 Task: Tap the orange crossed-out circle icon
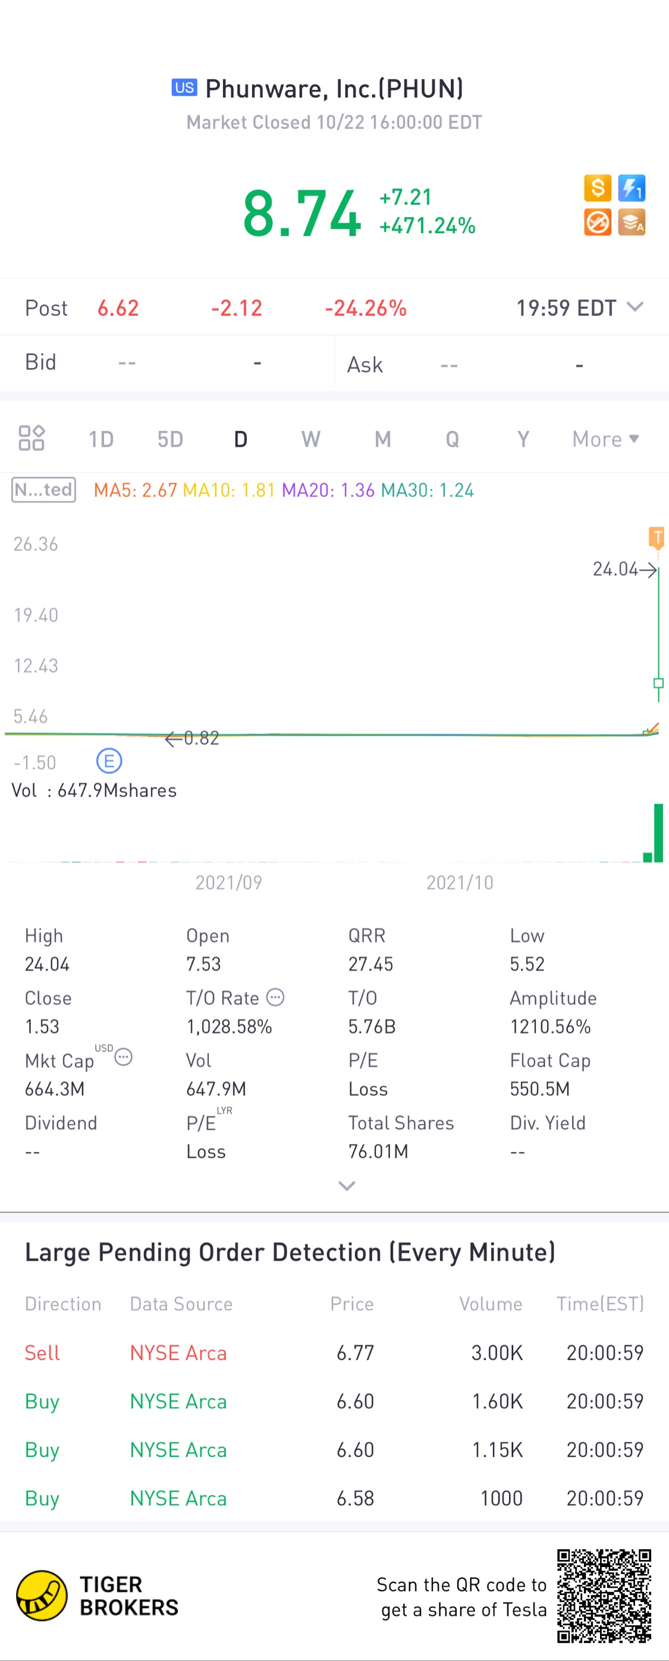[x=598, y=222]
